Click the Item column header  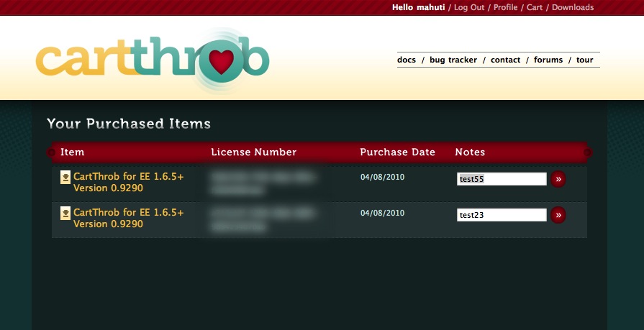click(72, 152)
